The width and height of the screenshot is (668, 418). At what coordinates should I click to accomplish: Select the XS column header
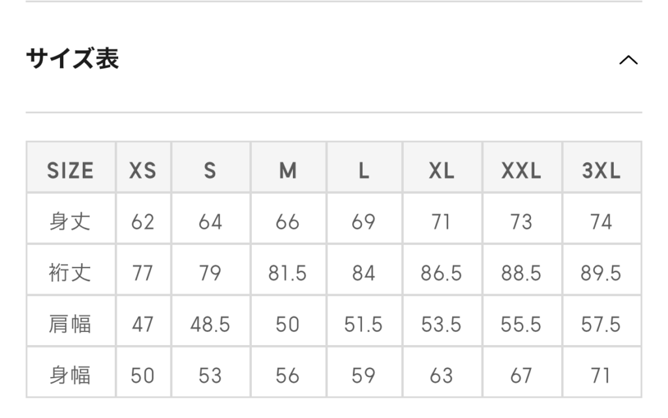coord(143,171)
